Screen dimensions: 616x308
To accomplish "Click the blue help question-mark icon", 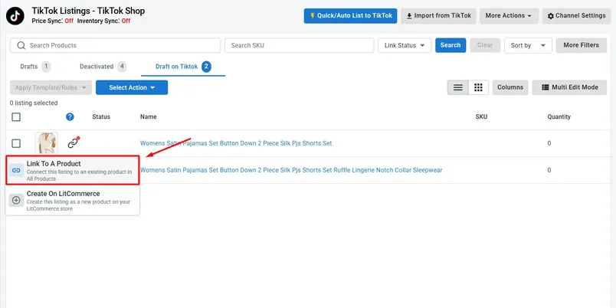I will [70, 116].
